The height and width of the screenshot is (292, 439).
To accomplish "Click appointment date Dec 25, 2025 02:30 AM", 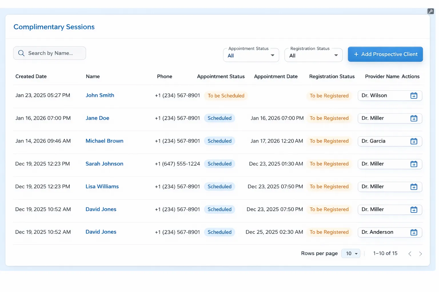I will click(274, 232).
